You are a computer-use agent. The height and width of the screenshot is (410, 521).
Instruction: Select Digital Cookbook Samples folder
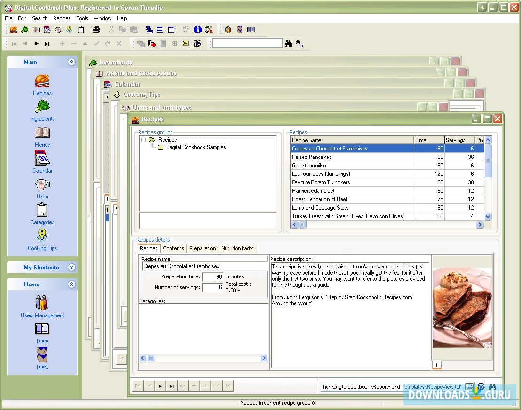point(196,147)
